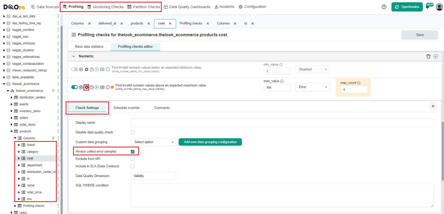Open the Custom data grouping Select option dropdown

pyautogui.click(x=154, y=142)
